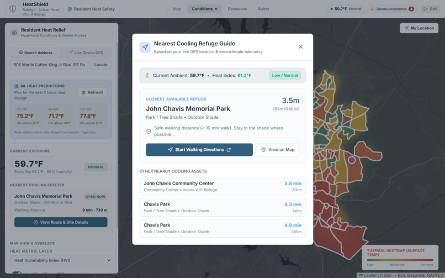
Task: Open the Heat Metric Layer dropdown
Action: pos(61,260)
